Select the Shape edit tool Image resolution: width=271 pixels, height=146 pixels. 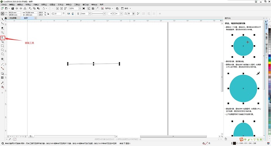pos(2,24)
